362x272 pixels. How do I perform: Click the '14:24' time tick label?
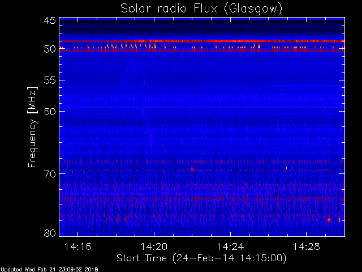pos(230,246)
